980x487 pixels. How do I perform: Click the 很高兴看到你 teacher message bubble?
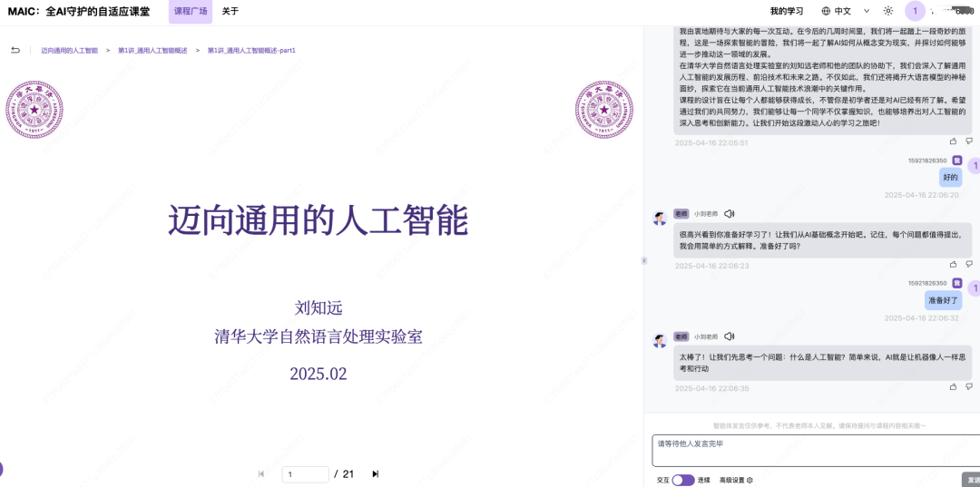tap(822, 239)
